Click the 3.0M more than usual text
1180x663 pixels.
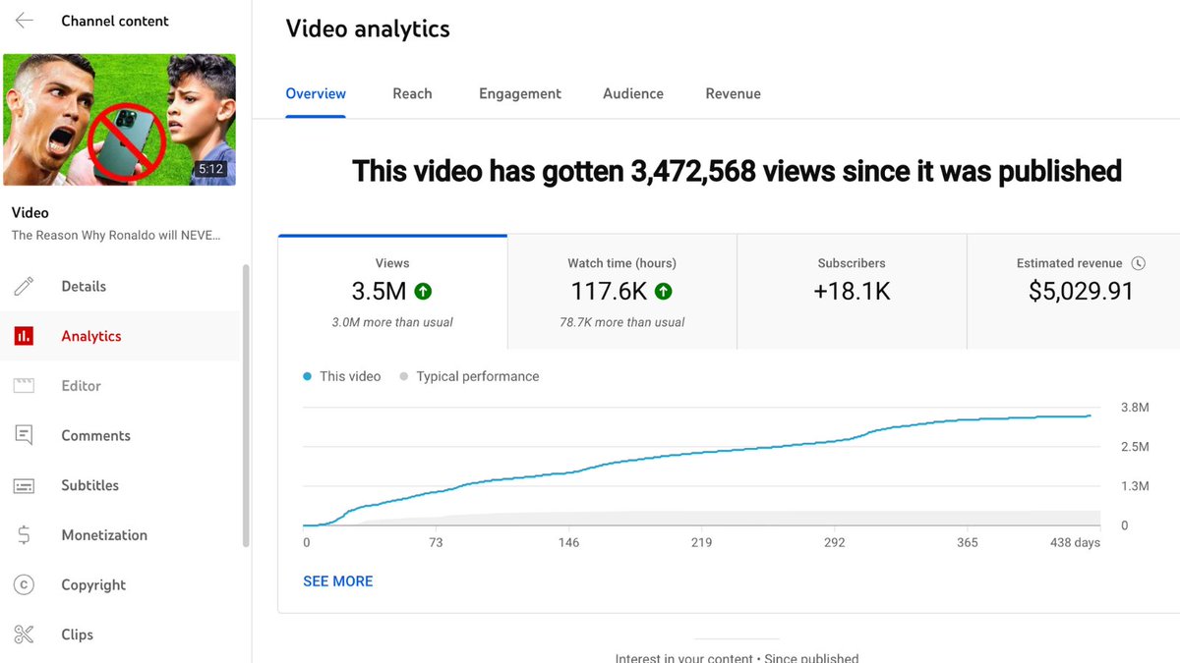[392, 322]
